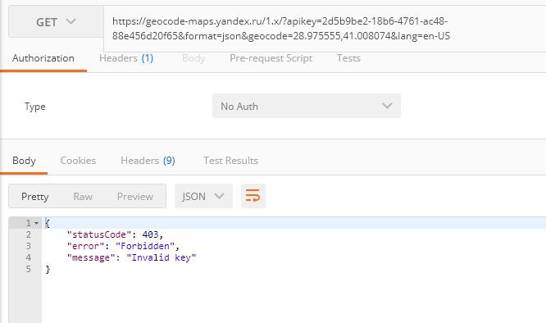Click the "message" key text

91,257
